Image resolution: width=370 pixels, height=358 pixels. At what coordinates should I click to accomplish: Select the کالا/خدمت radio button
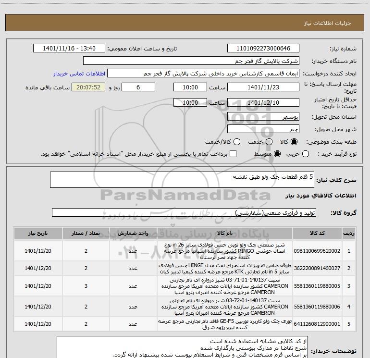[237, 142]
